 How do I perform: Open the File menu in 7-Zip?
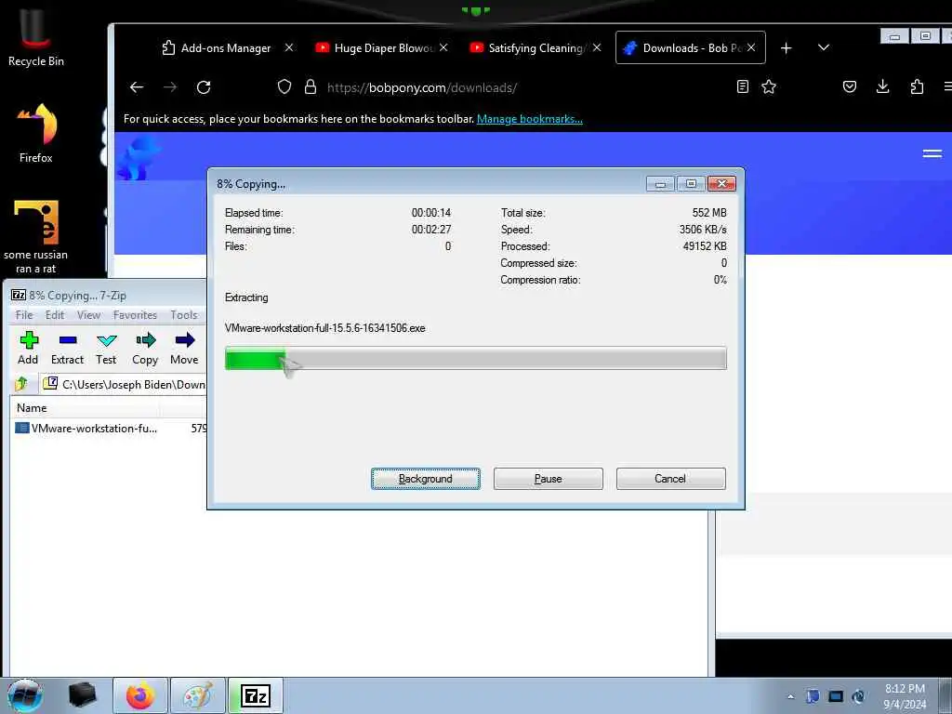(x=24, y=315)
